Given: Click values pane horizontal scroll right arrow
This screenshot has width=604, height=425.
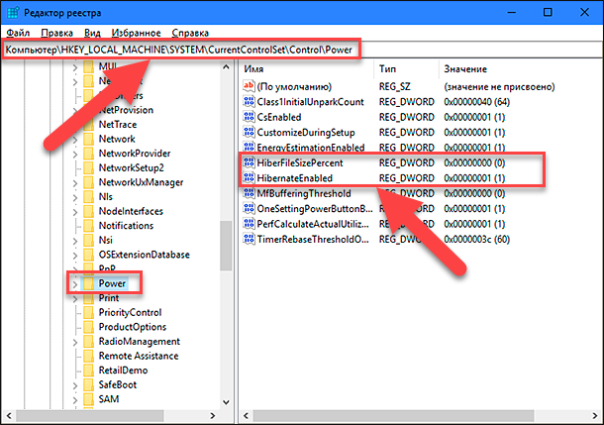Looking at the screenshot, I should (x=595, y=415).
